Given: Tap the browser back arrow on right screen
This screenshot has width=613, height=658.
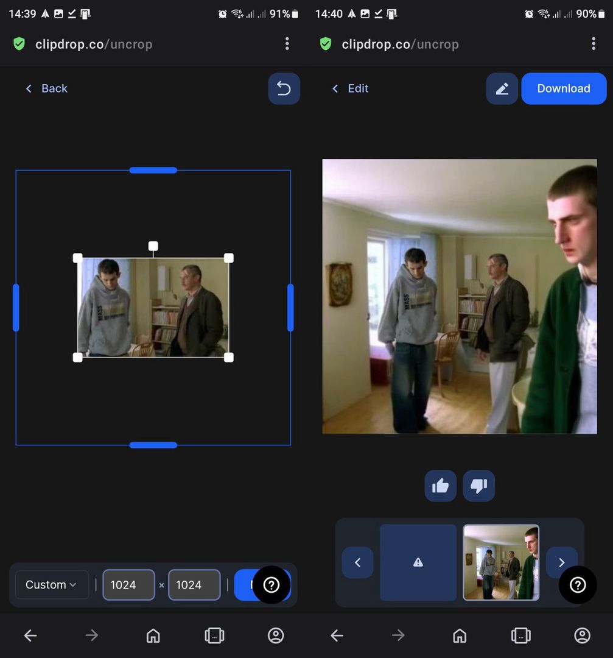Looking at the screenshot, I should [x=337, y=635].
